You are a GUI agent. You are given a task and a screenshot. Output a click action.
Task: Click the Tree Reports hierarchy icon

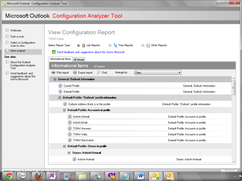click(115, 45)
